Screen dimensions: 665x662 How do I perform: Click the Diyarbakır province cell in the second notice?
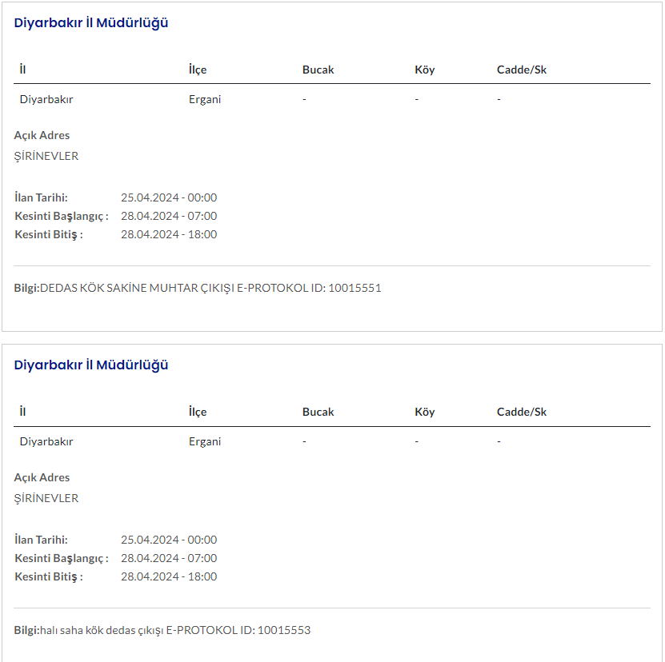[x=46, y=441]
